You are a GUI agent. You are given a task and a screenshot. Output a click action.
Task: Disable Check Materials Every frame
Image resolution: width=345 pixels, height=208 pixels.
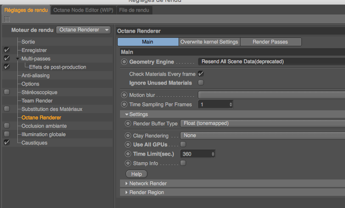(201, 74)
